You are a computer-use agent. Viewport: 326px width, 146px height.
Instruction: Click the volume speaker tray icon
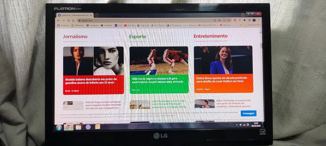click(240, 125)
